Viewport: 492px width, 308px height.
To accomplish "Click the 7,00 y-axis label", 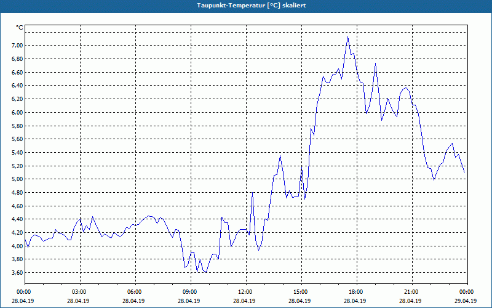I will click(18, 46).
